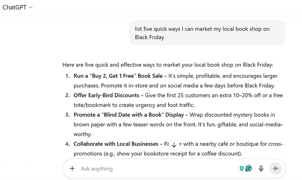
Task: Jump to bottom using the down-arrow button
Action: click(x=174, y=145)
